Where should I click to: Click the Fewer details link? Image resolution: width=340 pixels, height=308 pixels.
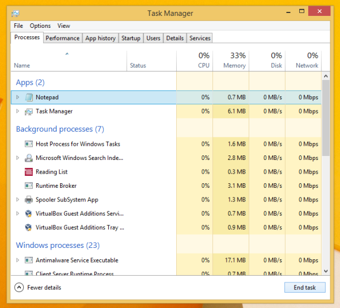[x=44, y=288]
